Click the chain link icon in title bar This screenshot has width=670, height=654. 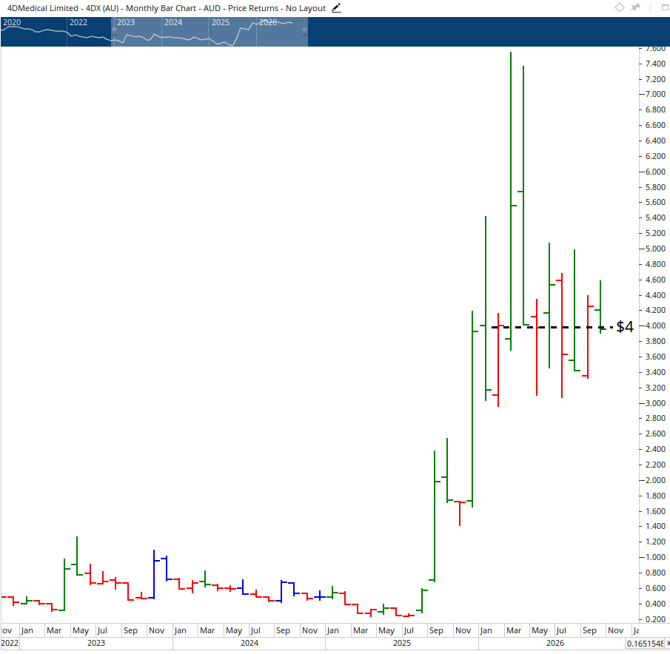[x=651, y=7]
